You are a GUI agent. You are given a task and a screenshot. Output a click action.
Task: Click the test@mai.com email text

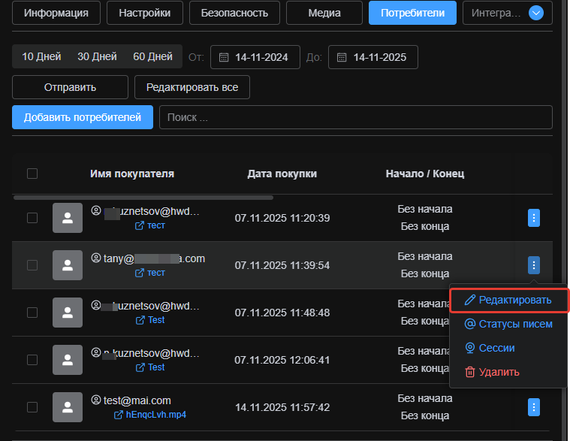pos(137,400)
